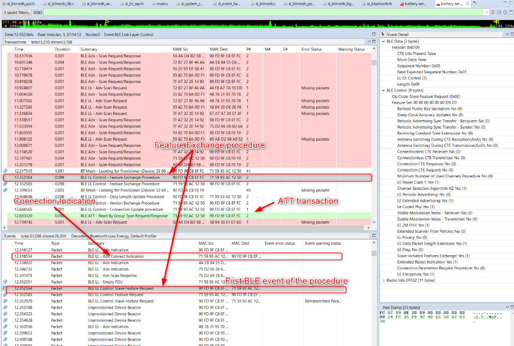Click the link icon beside the first Unprovisioned Device Beacon
The width and height of the screenshot is (514, 346).
(x=4, y=307)
